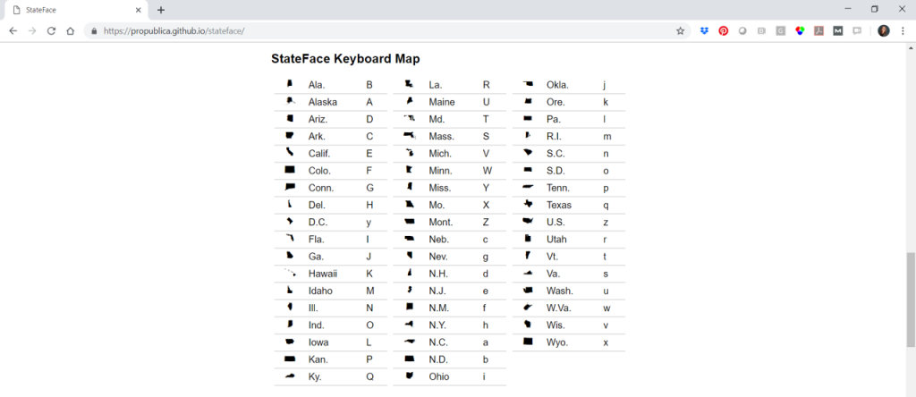Screen dimensions: 916x397
Task: Close the StateFace tab
Action: pos(139,10)
